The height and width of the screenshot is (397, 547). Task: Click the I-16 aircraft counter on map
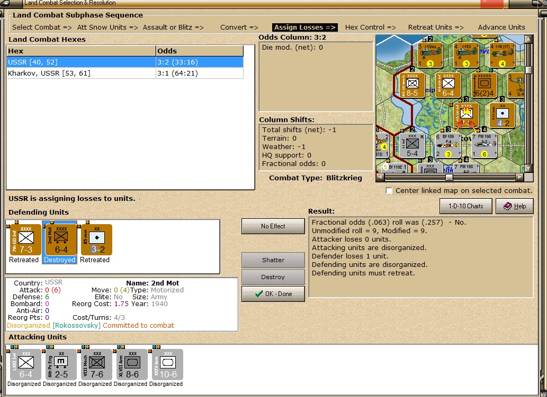[x=503, y=55]
